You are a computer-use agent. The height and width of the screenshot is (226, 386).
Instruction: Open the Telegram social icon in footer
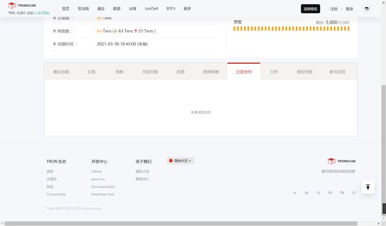pos(295,192)
